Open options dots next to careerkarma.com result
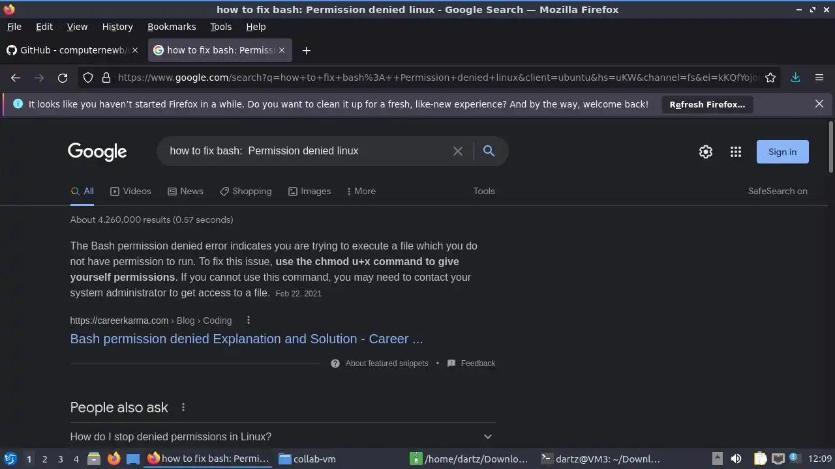The height and width of the screenshot is (469, 835). point(249,320)
